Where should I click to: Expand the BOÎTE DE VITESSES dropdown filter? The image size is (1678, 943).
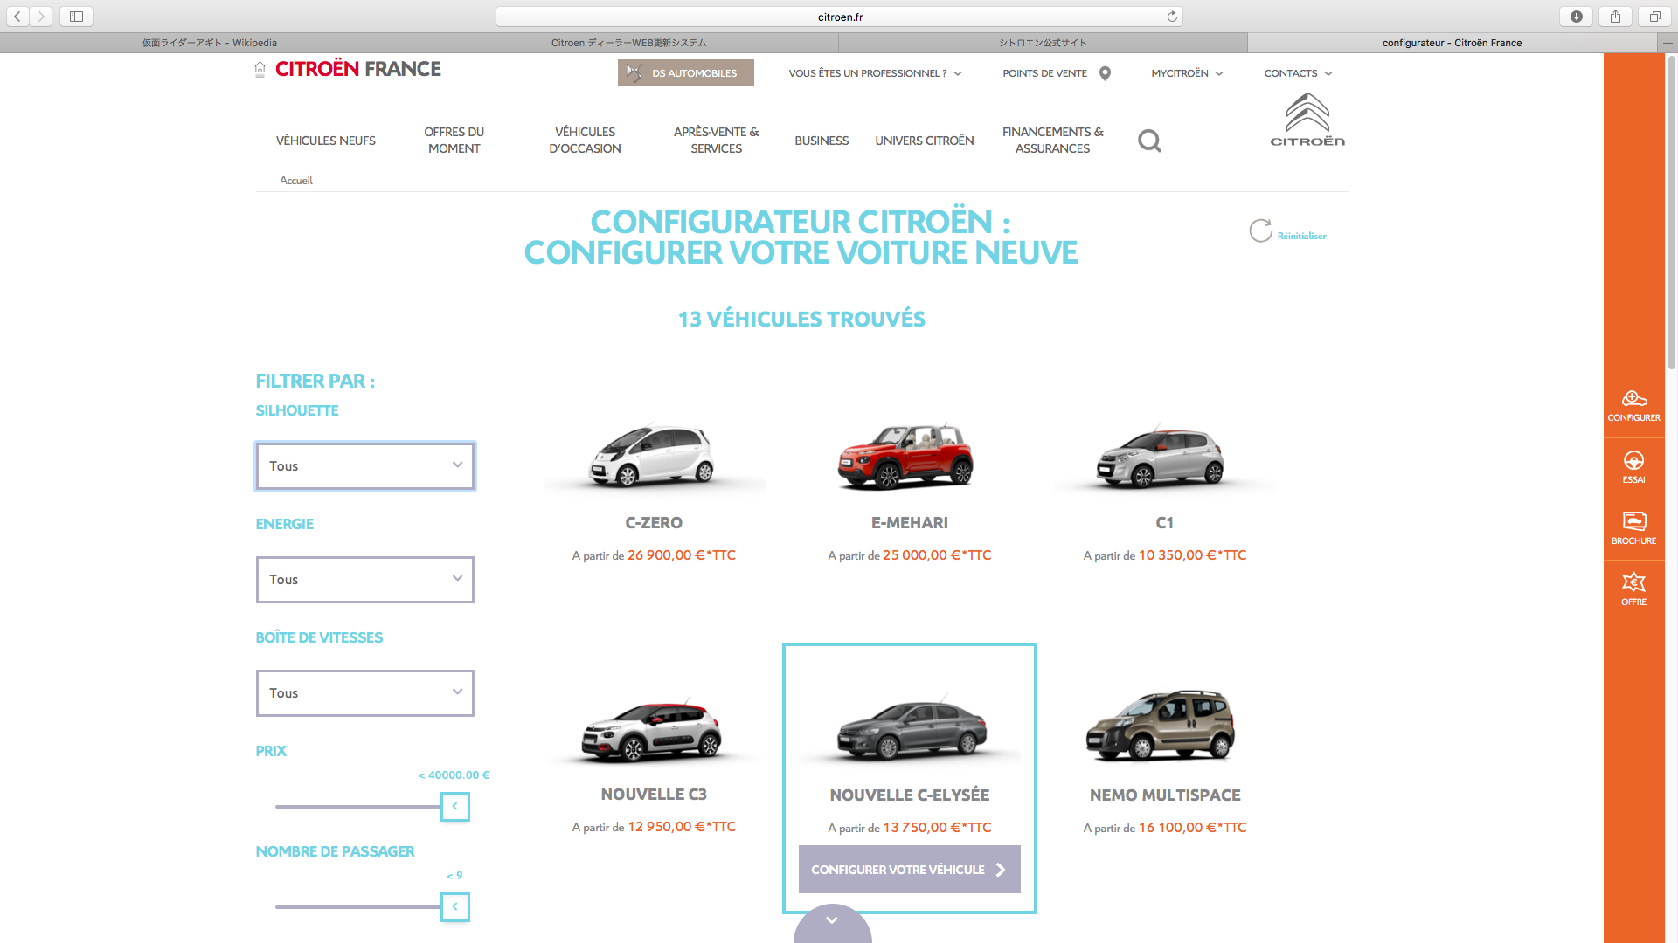point(363,693)
